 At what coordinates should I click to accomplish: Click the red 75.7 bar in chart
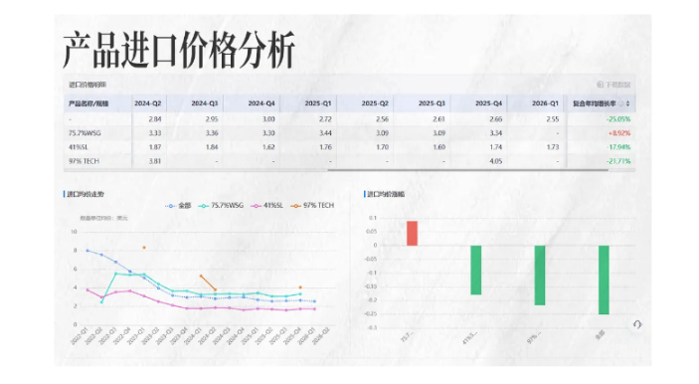click(x=412, y=233)
